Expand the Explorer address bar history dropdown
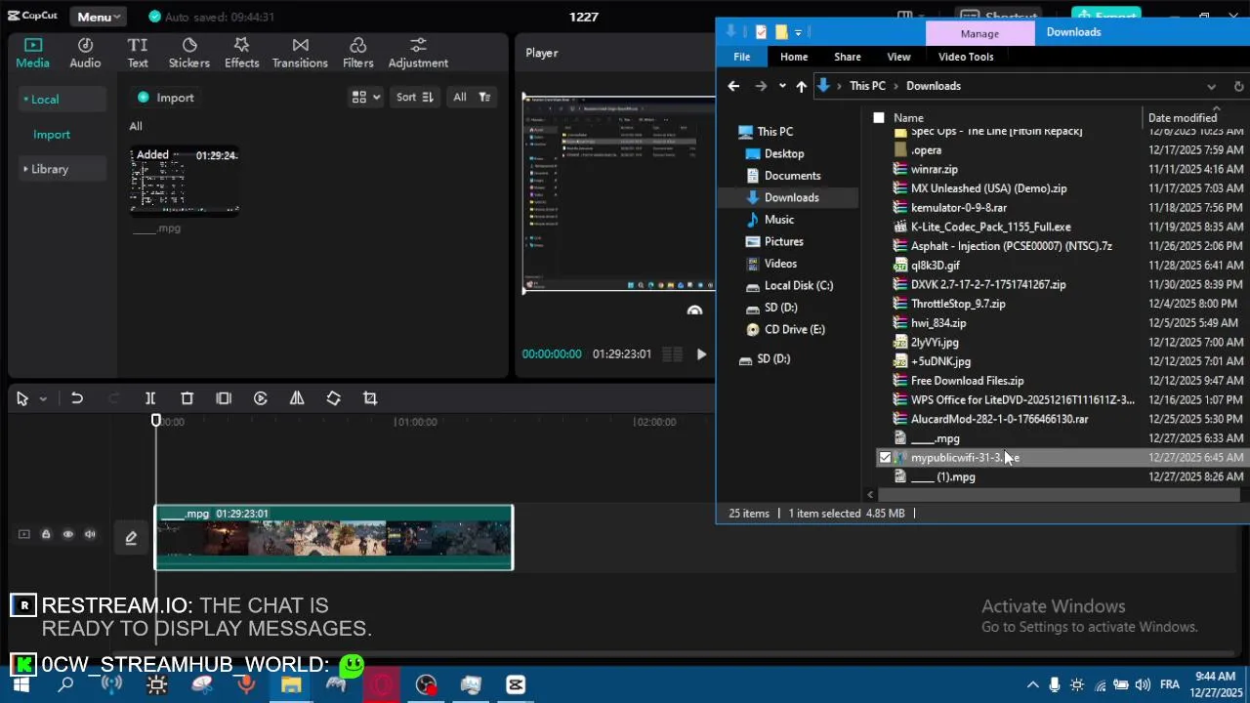This screenshot has width=1250, height=703. tap(1212, 86)
